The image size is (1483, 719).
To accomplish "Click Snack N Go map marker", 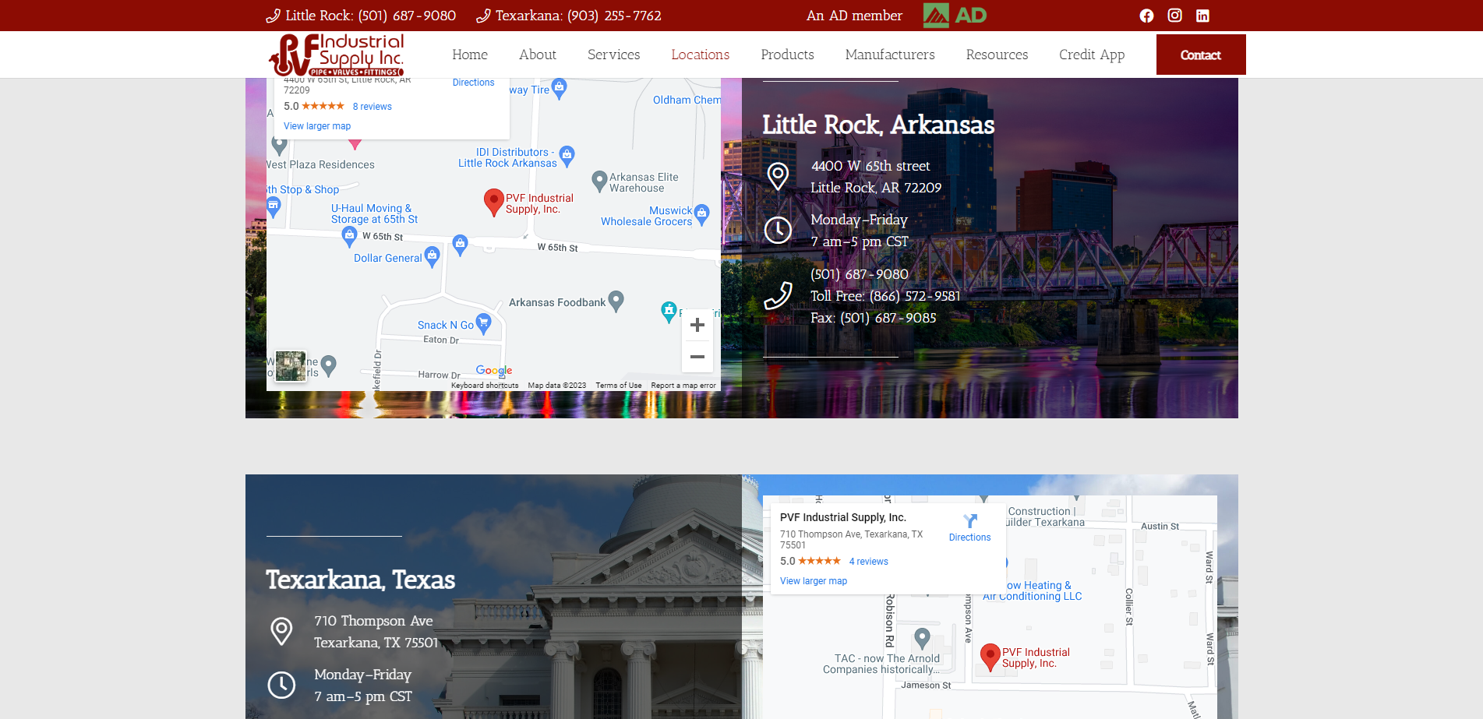I will tap(484, 323).
